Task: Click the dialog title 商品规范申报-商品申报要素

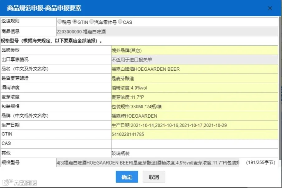Action: (x=44, y=8)
